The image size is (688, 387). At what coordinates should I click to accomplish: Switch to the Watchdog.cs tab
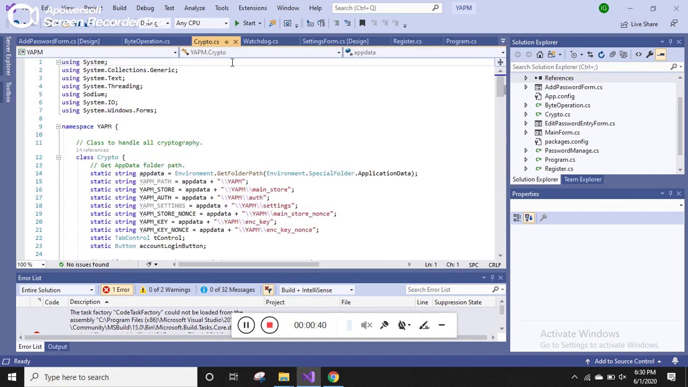[x=261, y=41]
